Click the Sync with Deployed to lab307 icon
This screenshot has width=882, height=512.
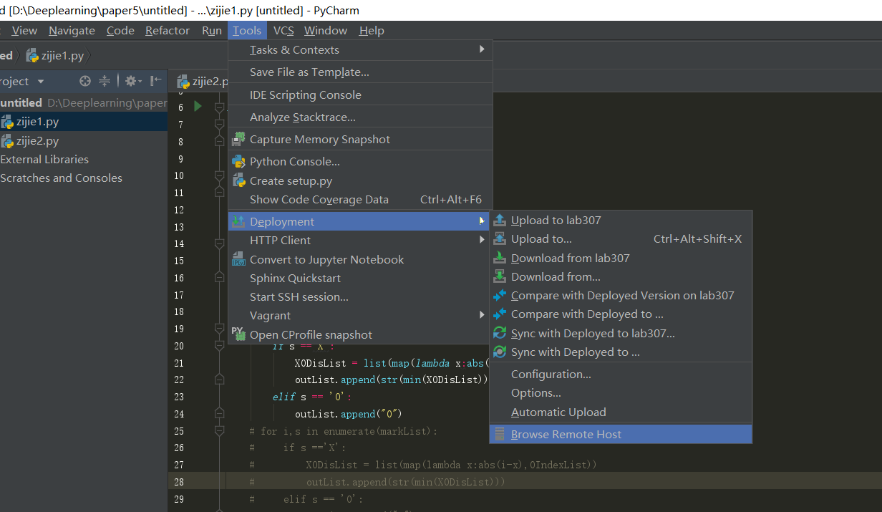tap(500, 333)
